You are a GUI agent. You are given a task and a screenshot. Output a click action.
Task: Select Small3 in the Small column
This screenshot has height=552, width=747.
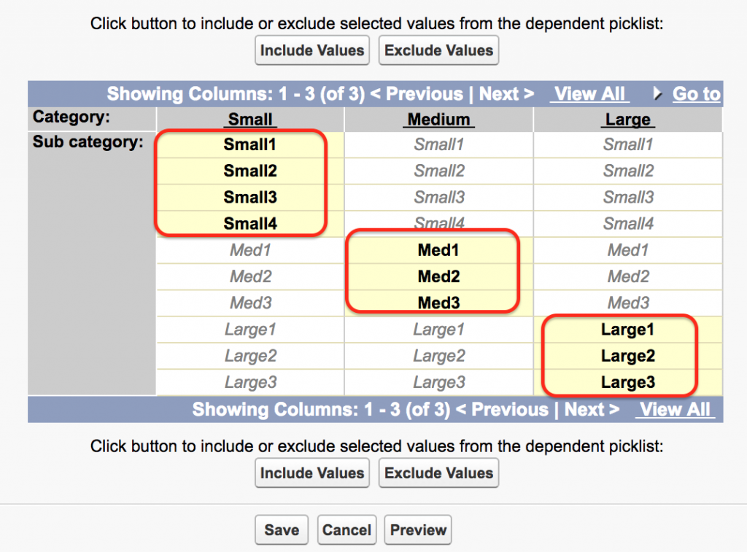[x=250, y=197]
